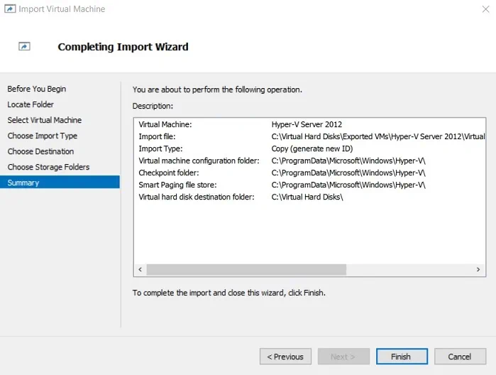Click the horizontal scrollbar thumb
The image size is (496, 375).
246,270
